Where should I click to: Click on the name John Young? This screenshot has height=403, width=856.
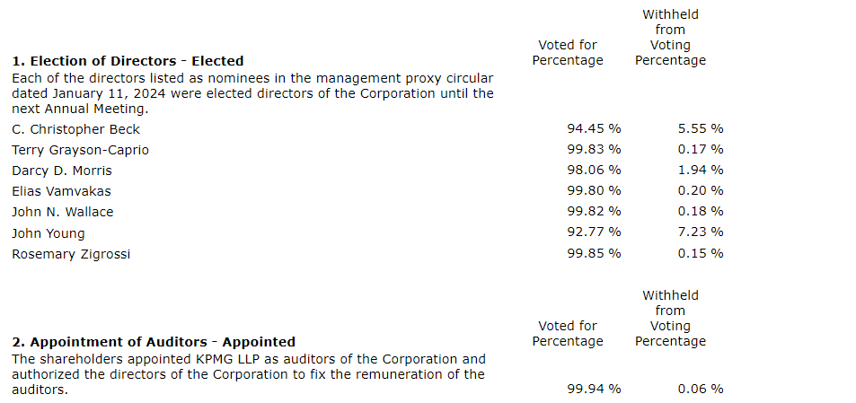click(49, 233)
